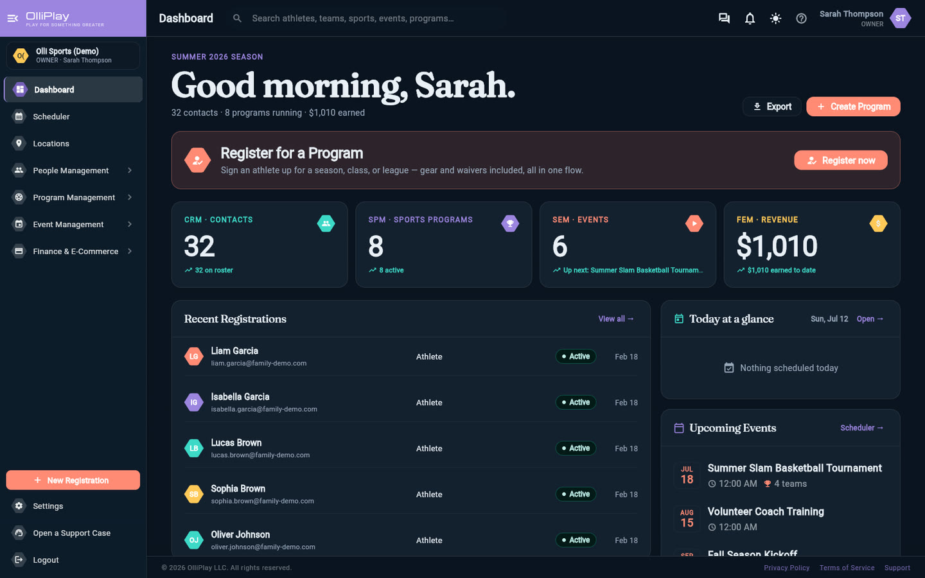Go to Locations in the sidebar

click(73, 143)
